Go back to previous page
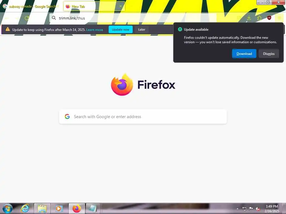The width and height of the screenshot is (286, 214). coord(7,18)
